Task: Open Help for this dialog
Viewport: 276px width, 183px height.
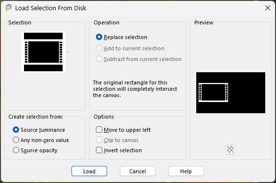Action: coord(186,171)
